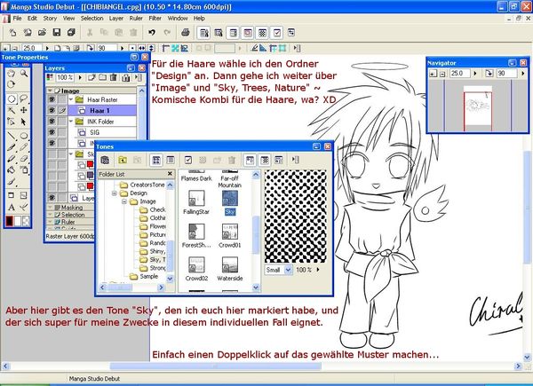This screenshot has height=386, width=533.
Task: Click the Undo arrow
Action: [152, 32]
